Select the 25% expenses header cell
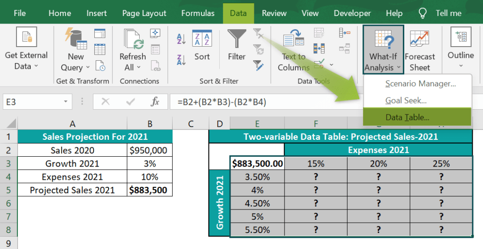Screen dimensions: 483x249 coord(441,163)
